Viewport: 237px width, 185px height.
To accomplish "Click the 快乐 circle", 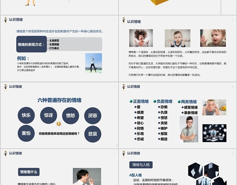I will click(26, 115).
